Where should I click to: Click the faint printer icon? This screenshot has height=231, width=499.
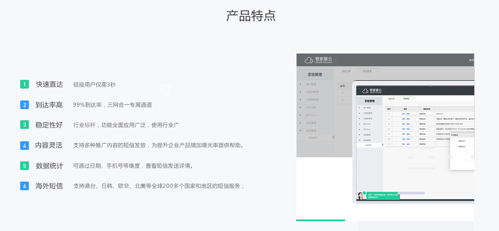[x=165, y=89]
